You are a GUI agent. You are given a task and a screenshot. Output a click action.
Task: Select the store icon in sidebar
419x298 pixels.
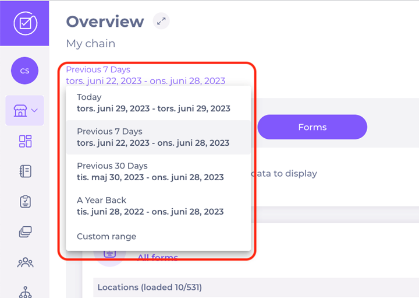20,110
